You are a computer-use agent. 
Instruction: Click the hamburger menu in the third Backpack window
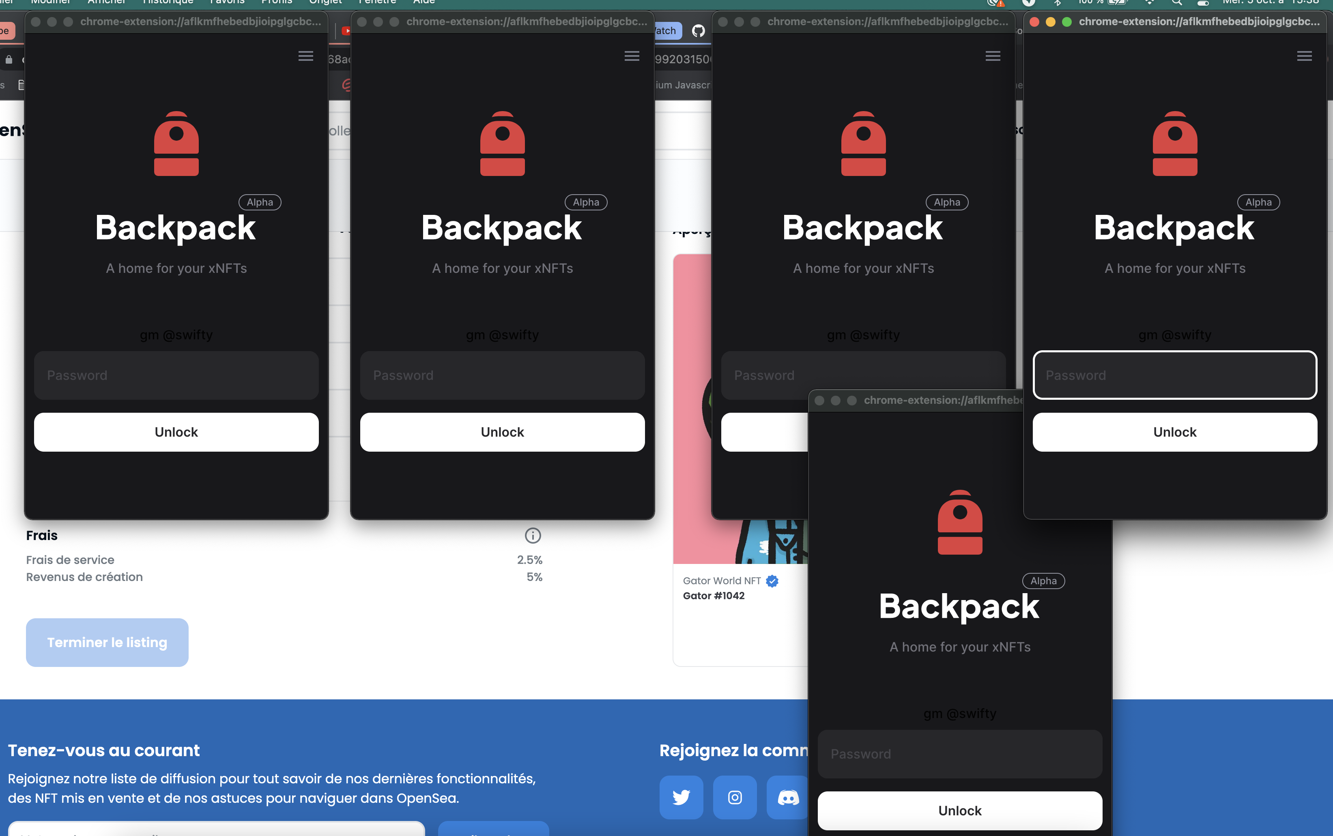992,56
